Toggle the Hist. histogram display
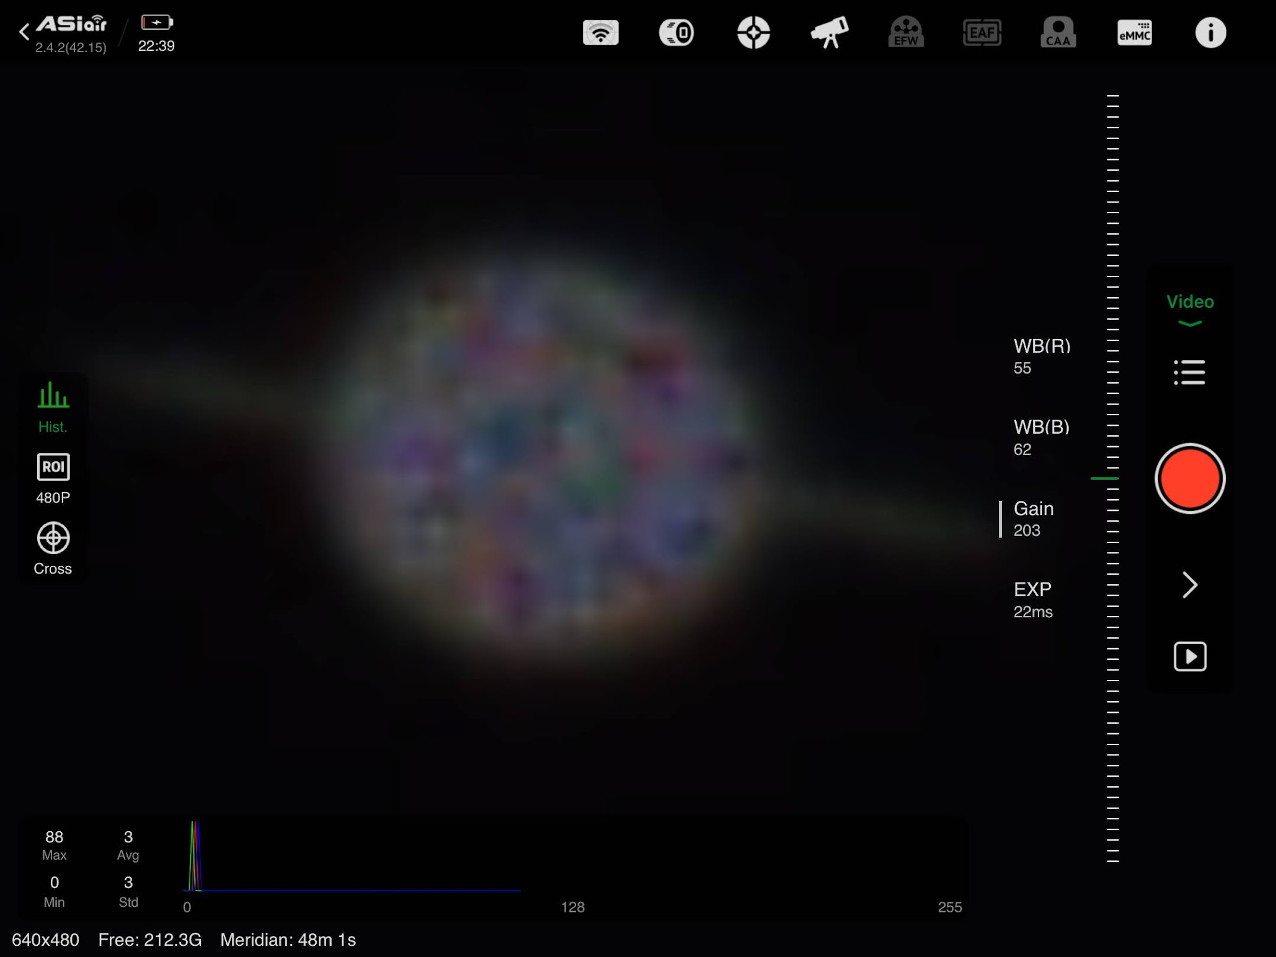This screenshot has height=957, width=1276. 53,407
